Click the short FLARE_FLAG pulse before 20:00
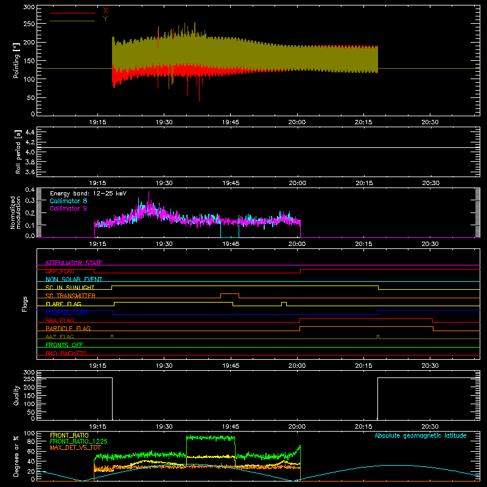Viewport: 487px width, 487px height. tap(284, 302)
